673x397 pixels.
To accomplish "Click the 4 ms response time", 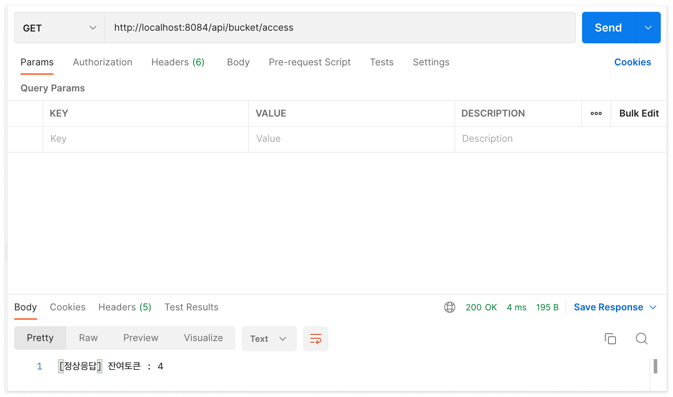I will point(516,307).
